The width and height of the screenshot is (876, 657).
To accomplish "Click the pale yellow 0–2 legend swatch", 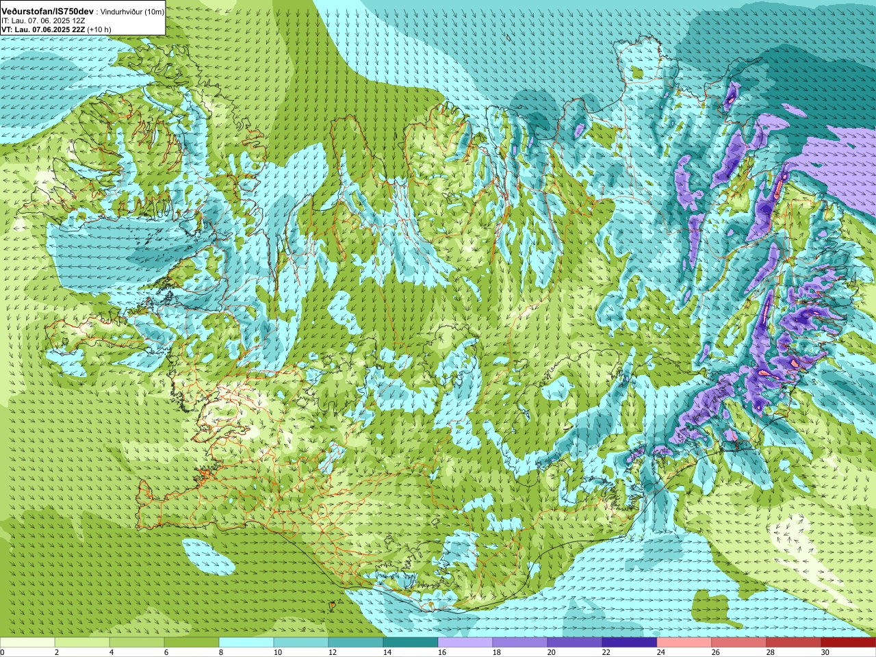I will [27, 643].
